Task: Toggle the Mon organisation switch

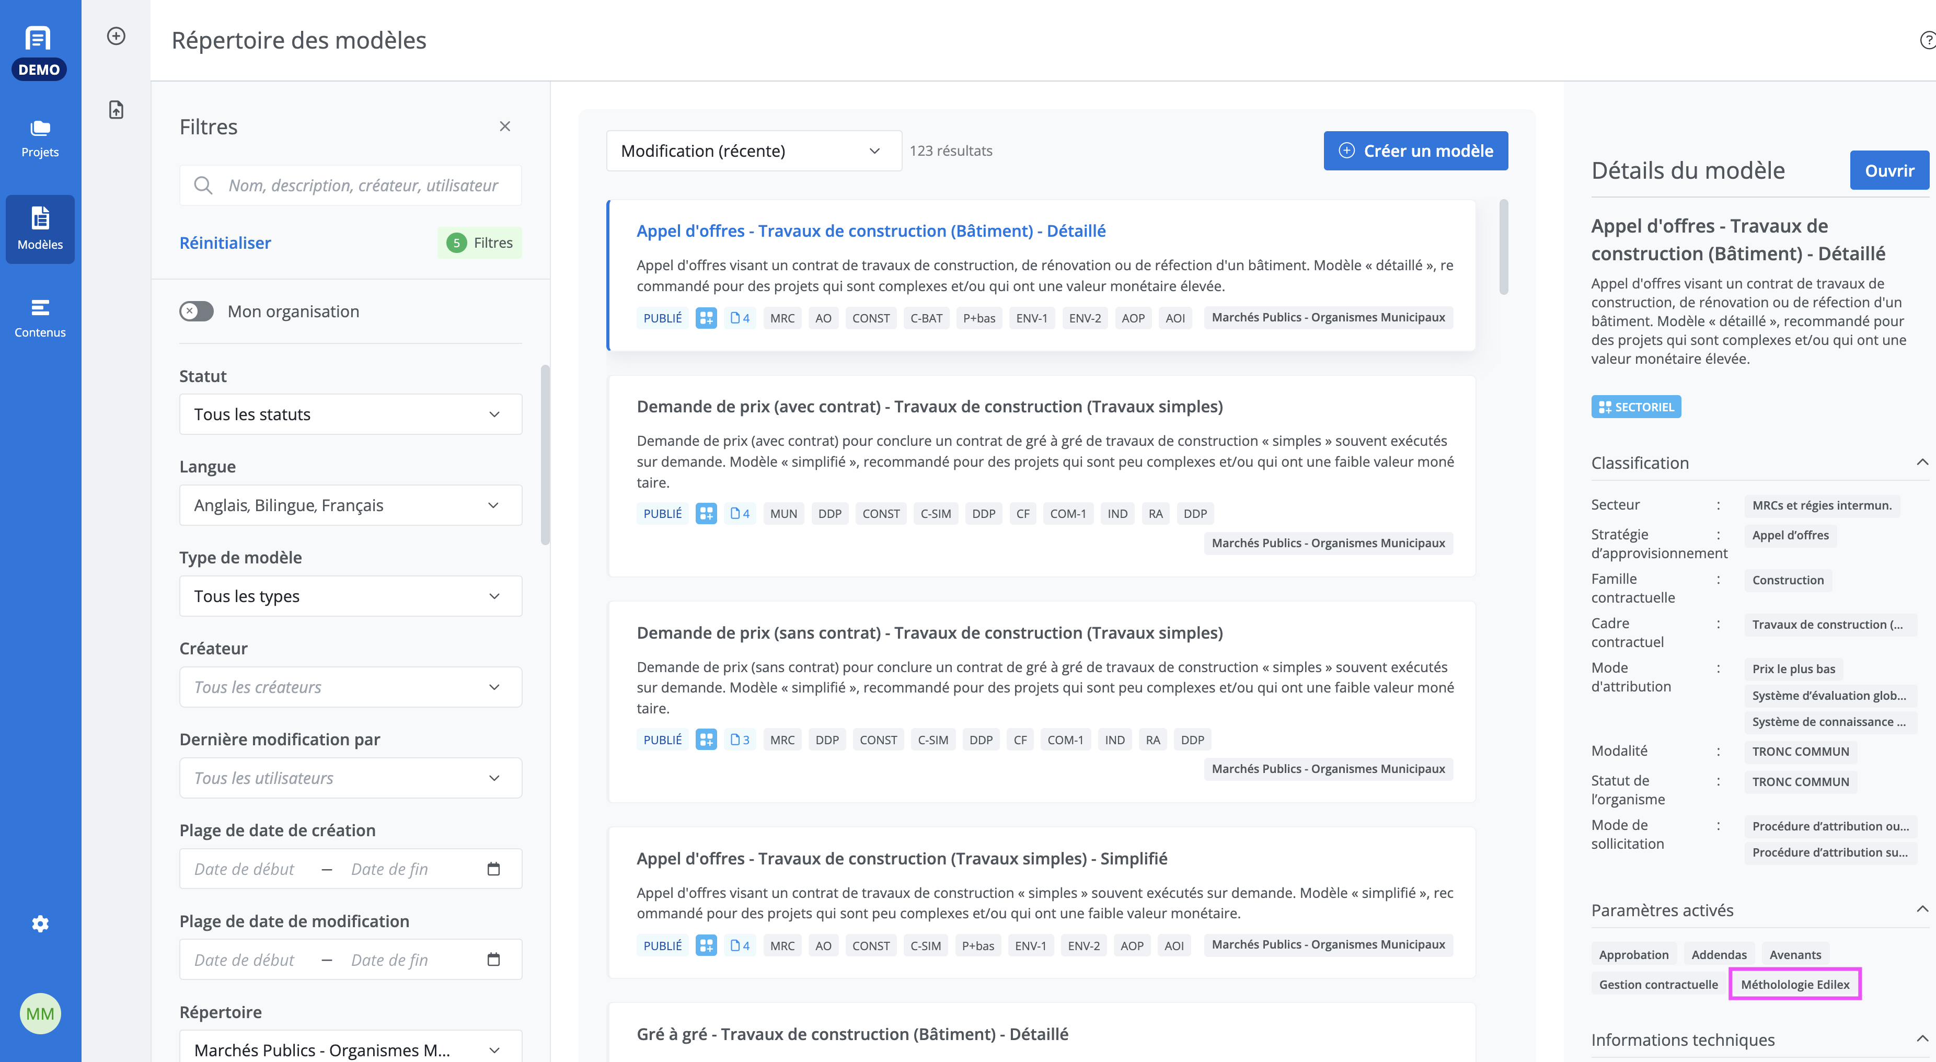Action: coord(196,311)
